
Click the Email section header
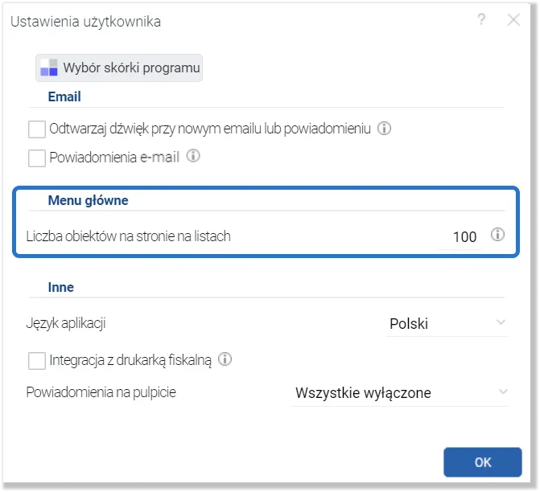[x=64, y=96]
